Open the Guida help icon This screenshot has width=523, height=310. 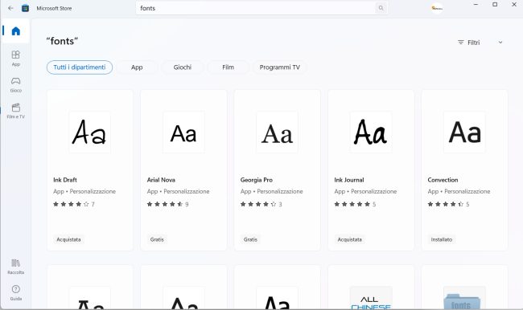tap(15, 292)
